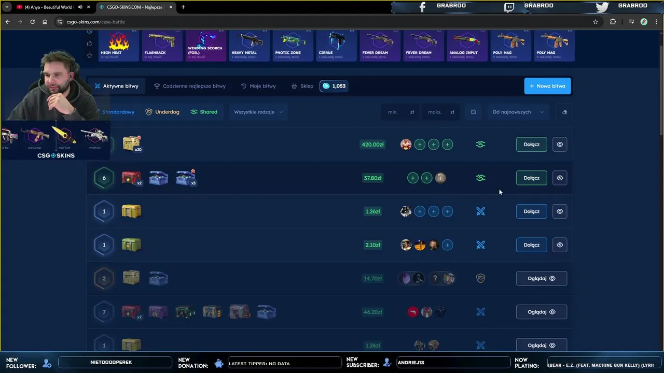Click the gold case x20 in 420.00zł battle
The image size is (664, 373).
(x=132, y=144)
